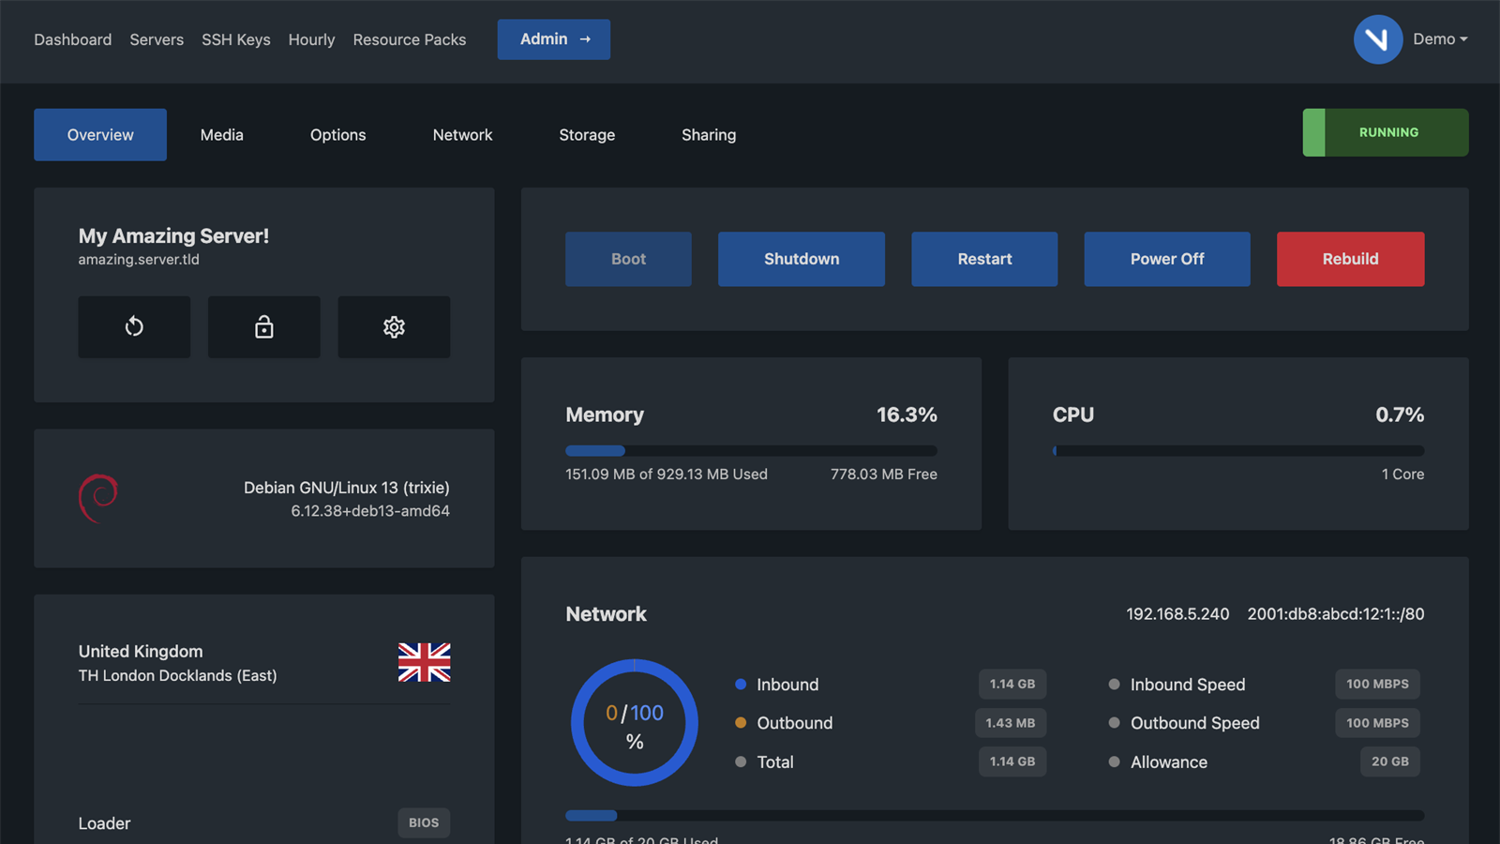Switch to the Storage tab

pyautogui.click(x=587, y=135)
